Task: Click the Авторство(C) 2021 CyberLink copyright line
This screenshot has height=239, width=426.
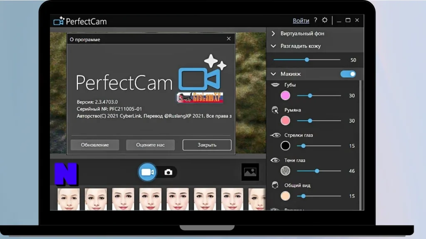Action: click(154, 116)
